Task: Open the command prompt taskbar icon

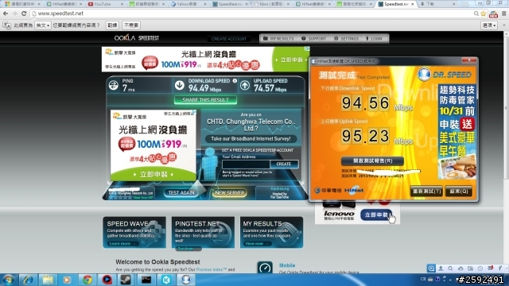Action: [x=146, y=280]
